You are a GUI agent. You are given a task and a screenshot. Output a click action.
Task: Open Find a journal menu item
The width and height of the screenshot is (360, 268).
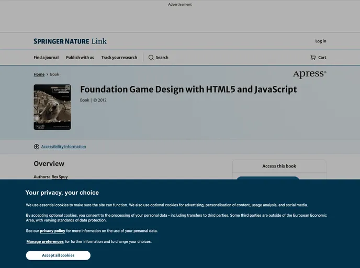point(46,58)
